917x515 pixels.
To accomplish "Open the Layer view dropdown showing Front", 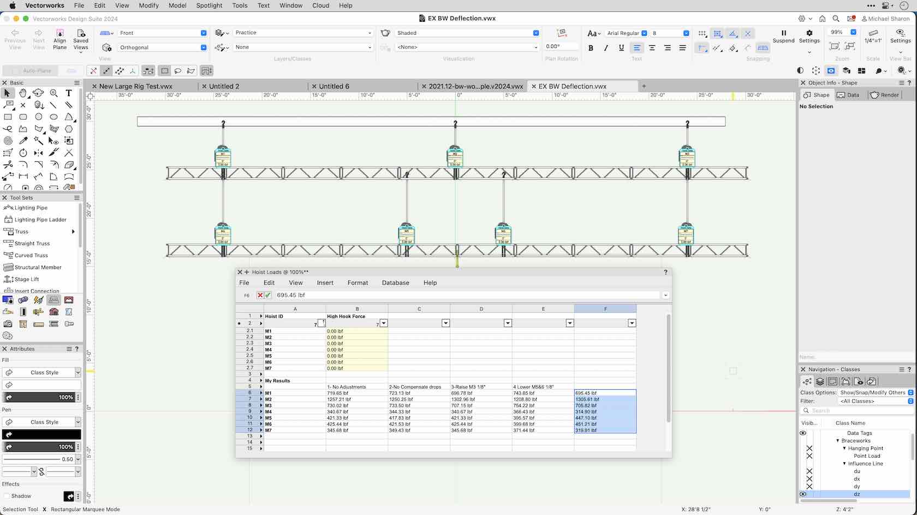I will point(162,33).
